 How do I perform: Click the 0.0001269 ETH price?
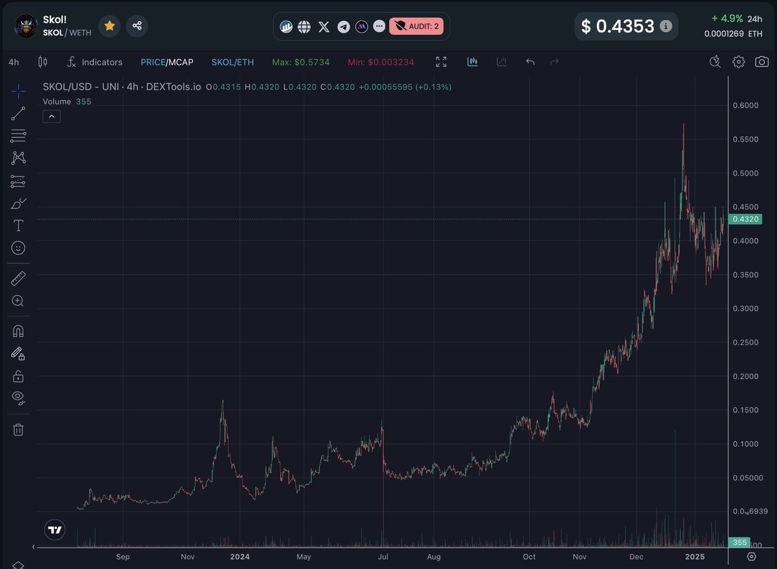tap(734, 34)
